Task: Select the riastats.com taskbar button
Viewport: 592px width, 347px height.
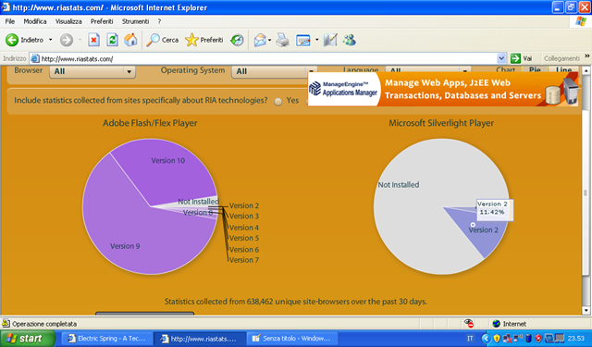Action: (200, 339)
